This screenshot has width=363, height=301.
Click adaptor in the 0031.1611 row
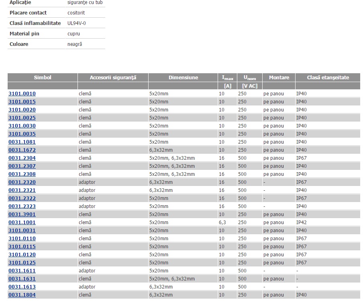pyautogui.click(x=87, y=271)
